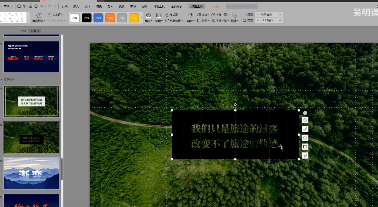This screenshot has width=378, height=207.
Task: Click 上移一层 bring forward
Action: pos(220,15)
